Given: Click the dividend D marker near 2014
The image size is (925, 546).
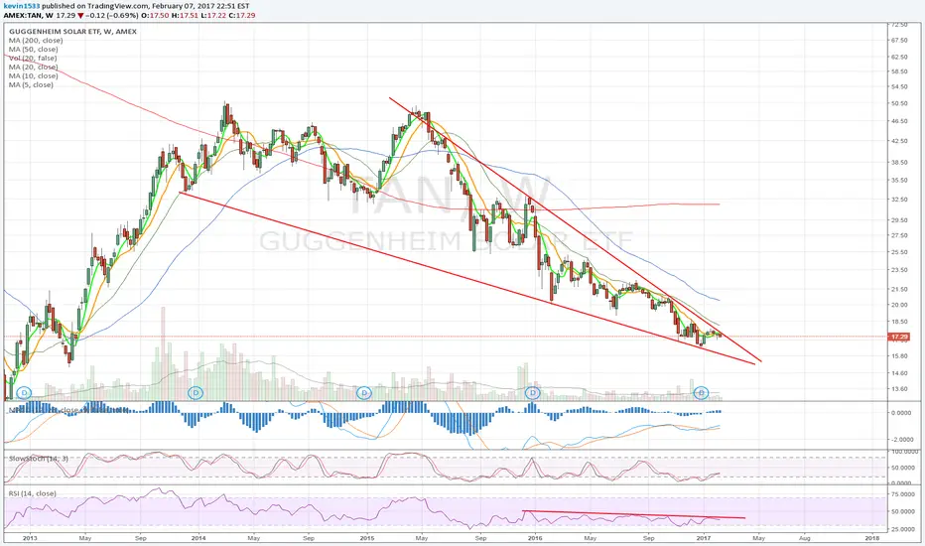Looking at the screenshot, I should 196,392.
